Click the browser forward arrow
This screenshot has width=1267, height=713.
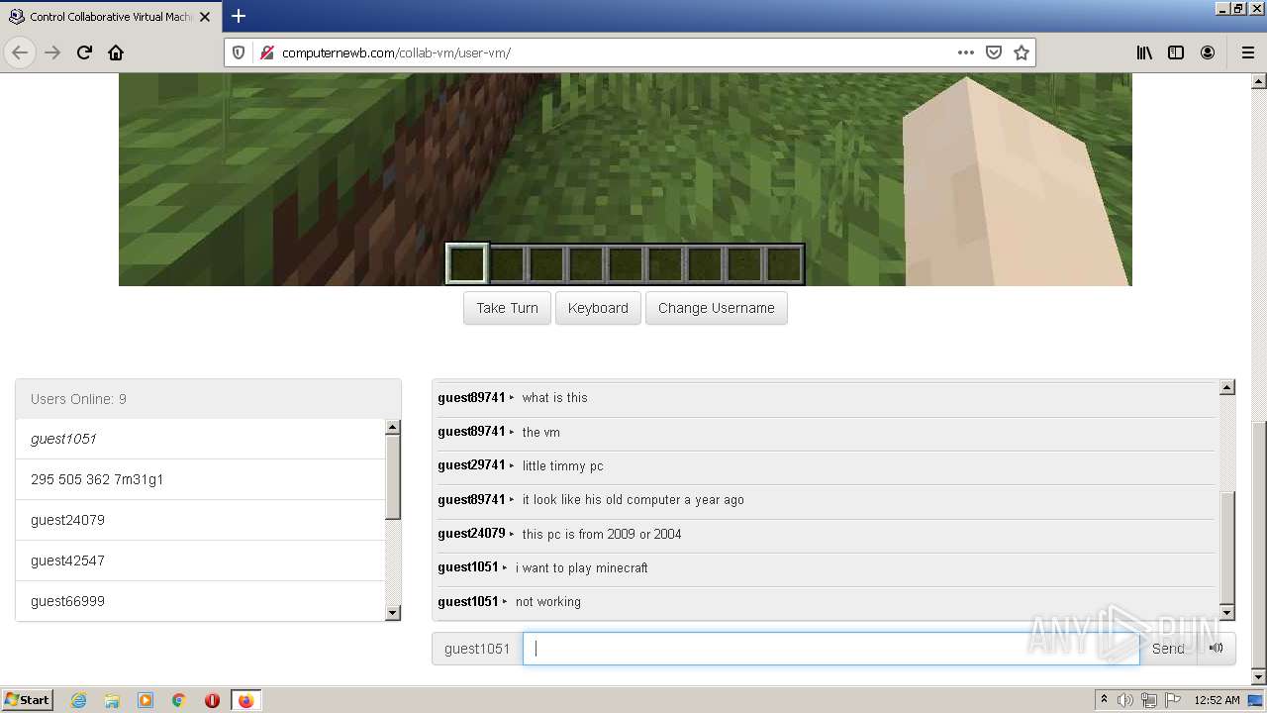coord(52,52)
